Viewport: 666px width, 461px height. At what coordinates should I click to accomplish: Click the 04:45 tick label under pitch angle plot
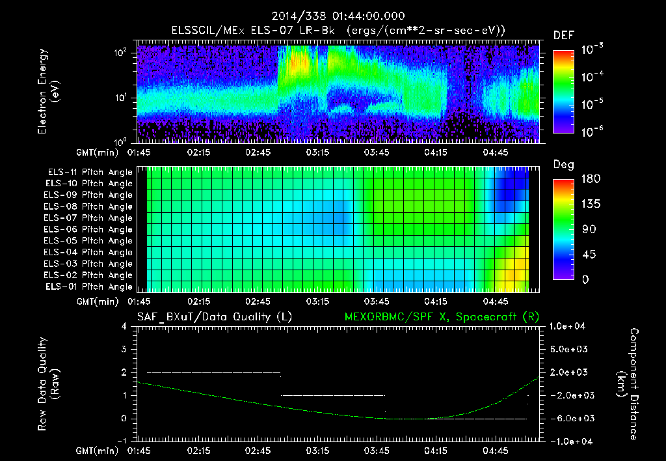(495, 301)
